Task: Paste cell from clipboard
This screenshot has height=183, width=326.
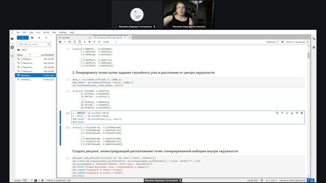Action: (x=79, y=42)
